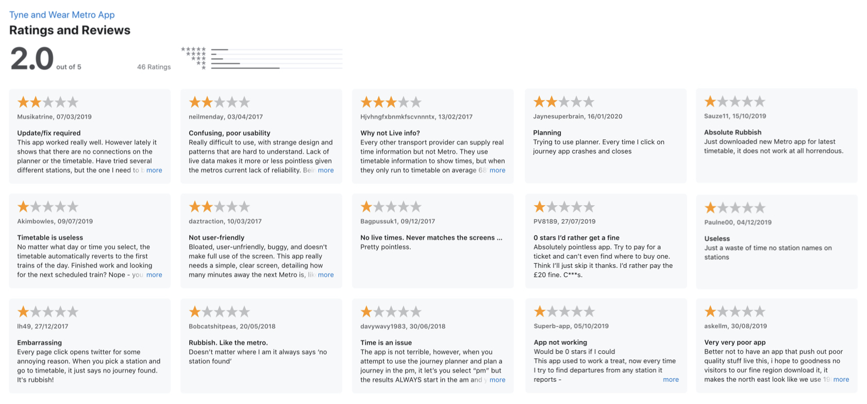Expand 'Confusing, poor usability' review with more

coord(326,170)
